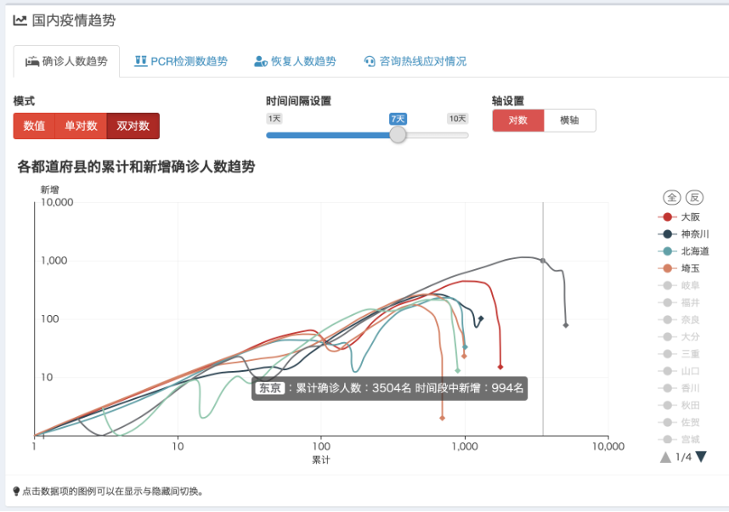Toggle 神奈川 series visibility in legend

[694, 233]
